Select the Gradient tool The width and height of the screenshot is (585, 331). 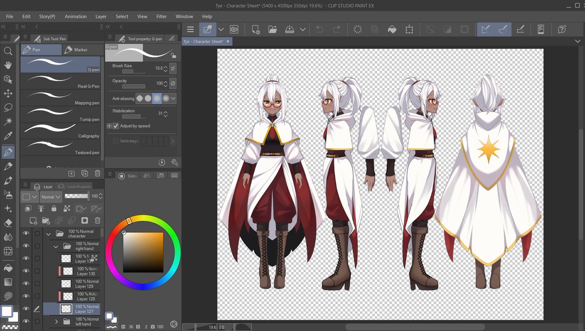click(8, 282)
